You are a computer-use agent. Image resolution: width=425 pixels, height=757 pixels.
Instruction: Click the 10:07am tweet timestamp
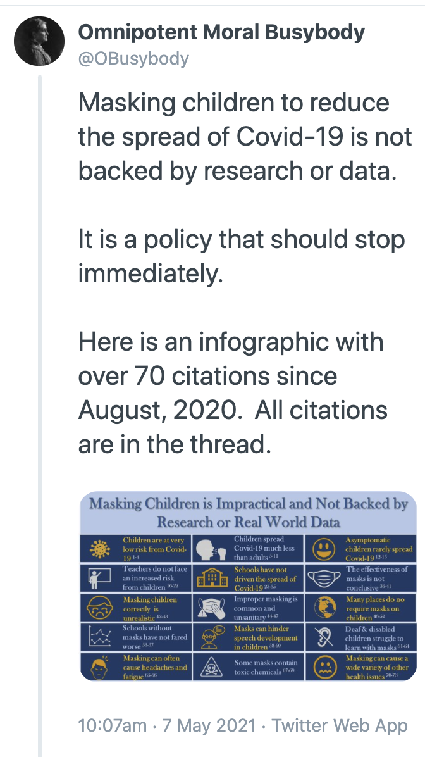tap(112, 725)
